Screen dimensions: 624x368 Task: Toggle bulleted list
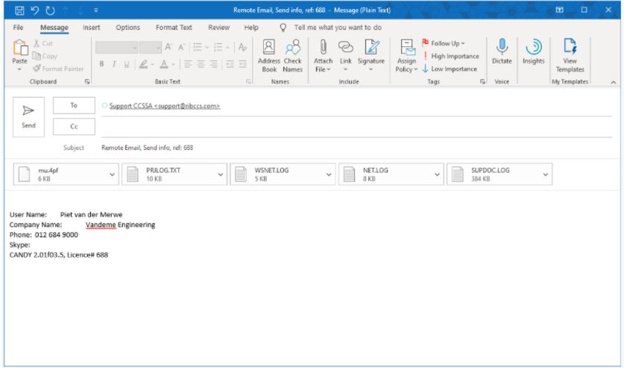(198, 47)
